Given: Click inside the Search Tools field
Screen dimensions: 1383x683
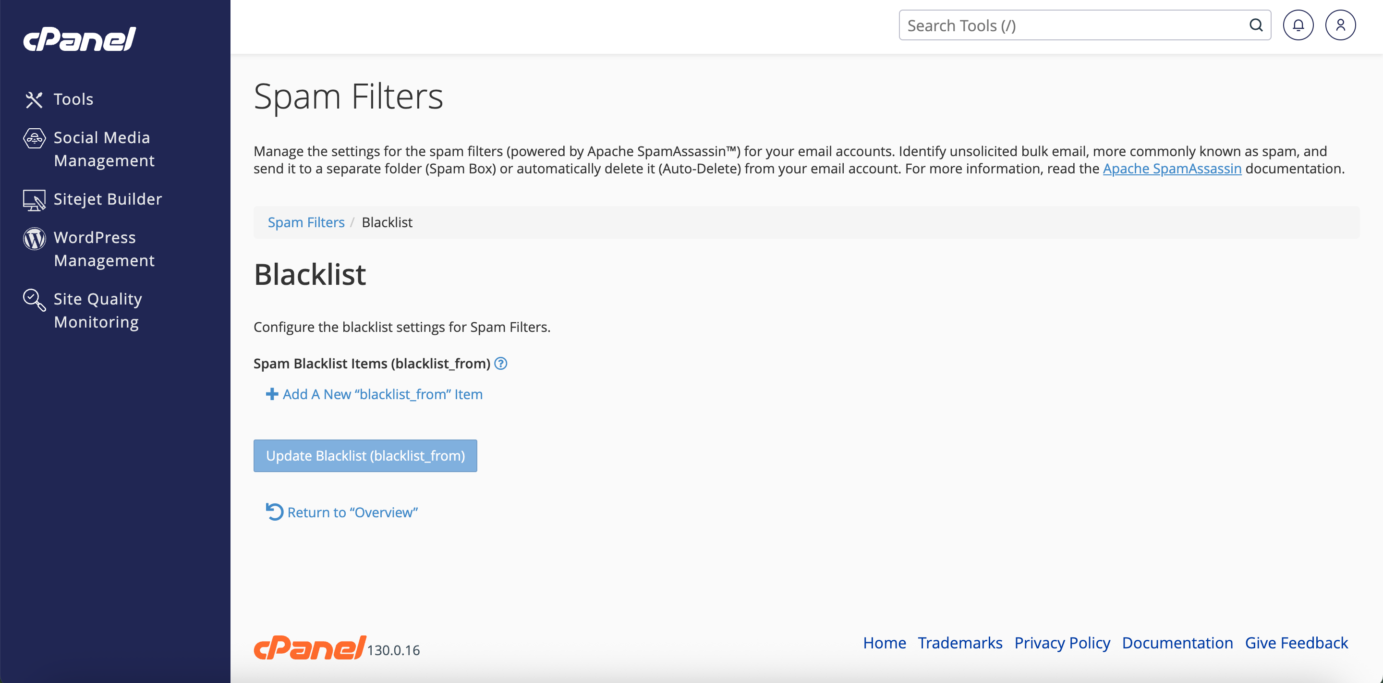Looking at the screenshot, I should click(1068, 25).
